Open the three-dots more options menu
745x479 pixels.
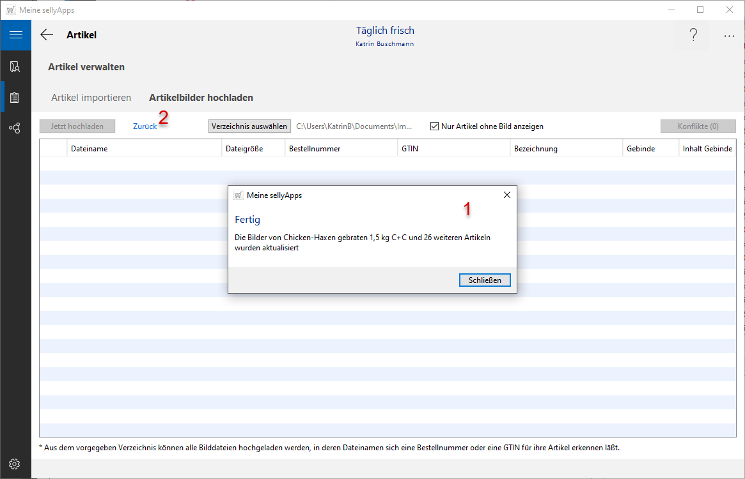tap(729, 36)
